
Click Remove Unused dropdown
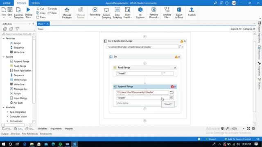point(154,13)
